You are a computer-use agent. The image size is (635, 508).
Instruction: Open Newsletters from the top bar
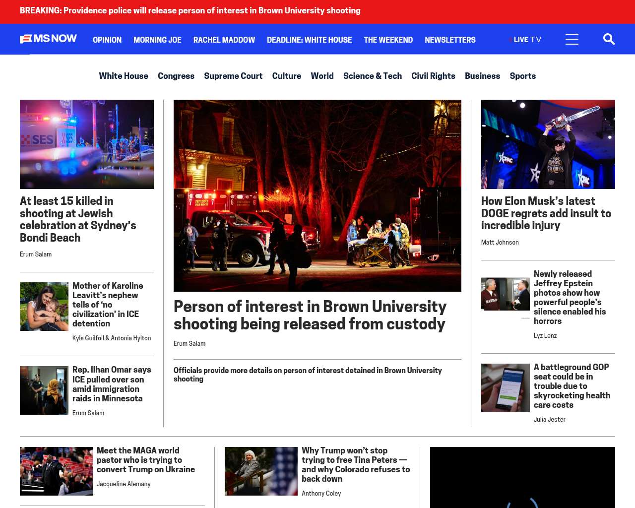point(450,40)
